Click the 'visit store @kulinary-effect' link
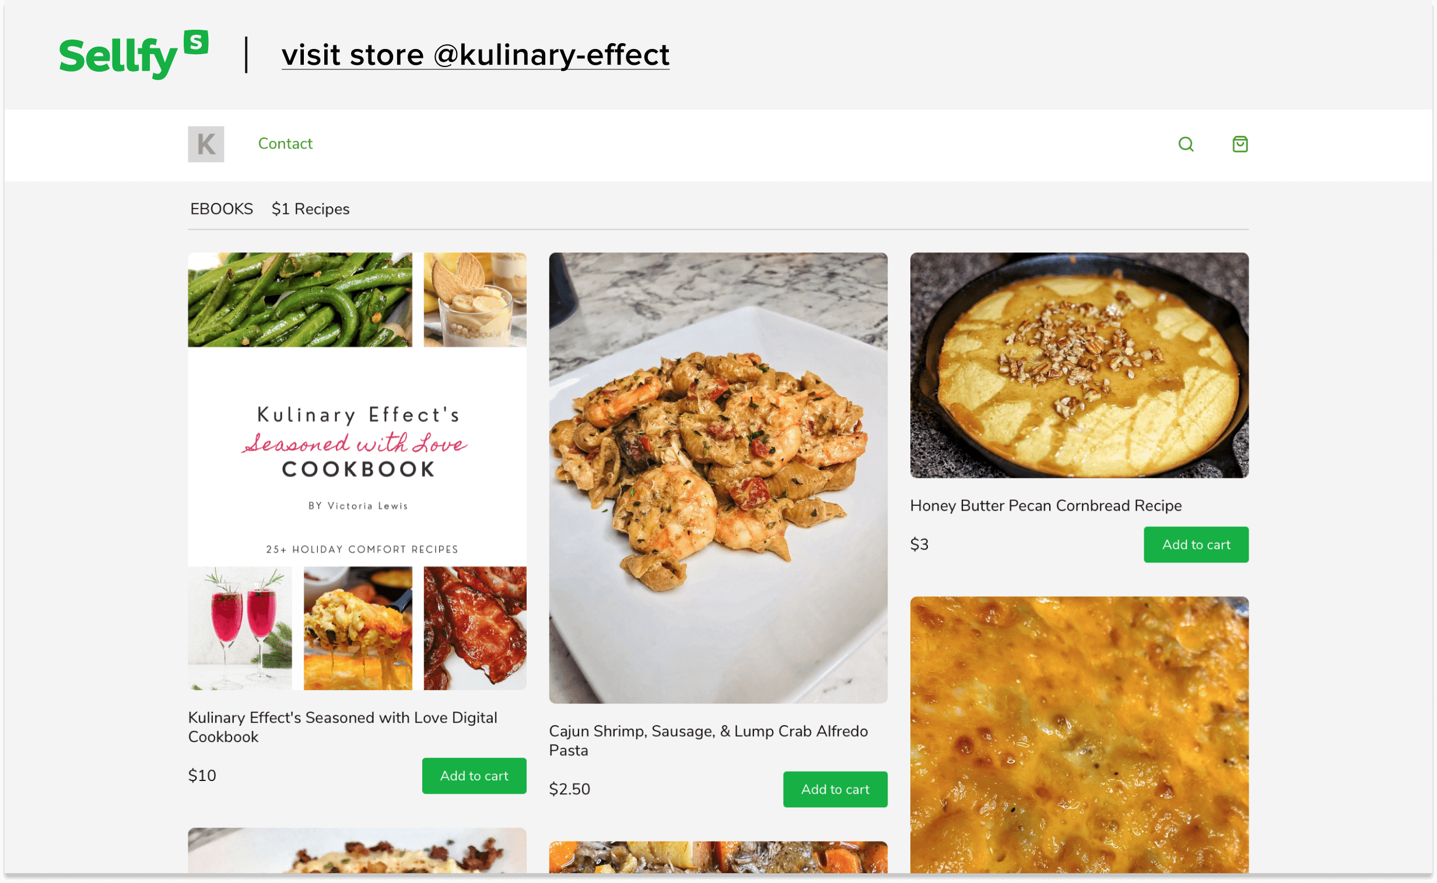Screen dimensions: 1437x883 [x=475, y=54]
